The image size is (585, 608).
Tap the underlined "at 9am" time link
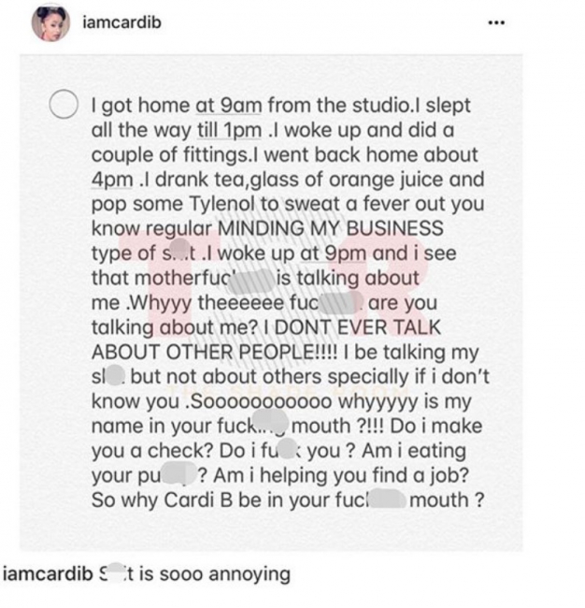click(x=229, y=106)
